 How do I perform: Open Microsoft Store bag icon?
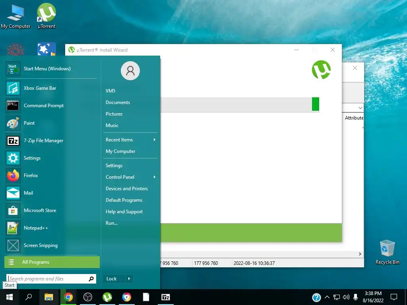click(x=13, y=210)
